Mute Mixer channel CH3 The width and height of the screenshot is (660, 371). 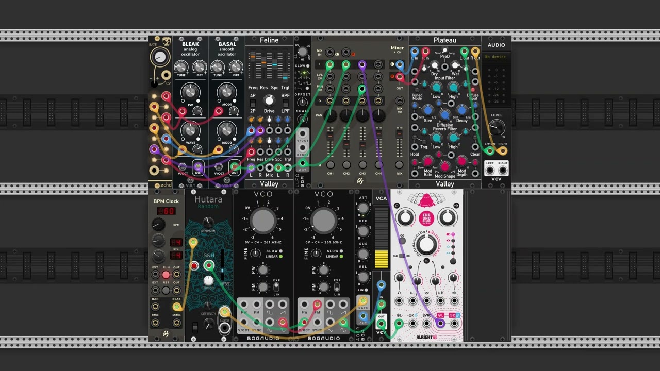362,165
